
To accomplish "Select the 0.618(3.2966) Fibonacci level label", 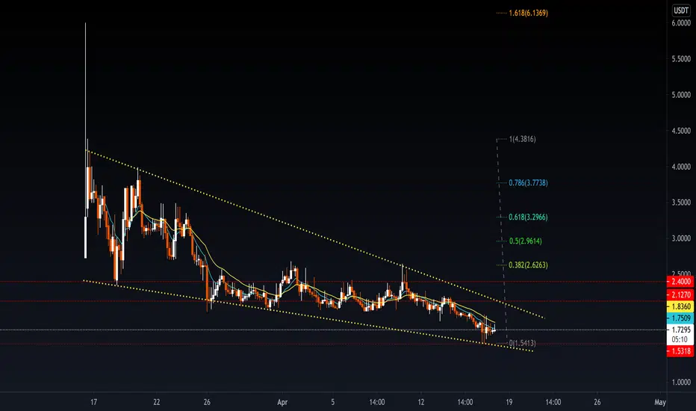I will [x=528, y=217].
